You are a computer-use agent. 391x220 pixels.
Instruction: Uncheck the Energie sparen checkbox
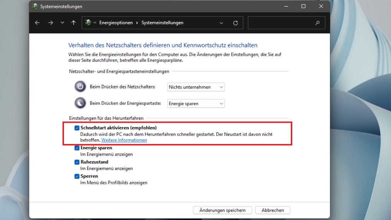77,148
